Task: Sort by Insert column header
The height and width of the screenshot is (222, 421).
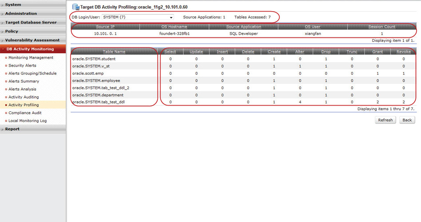Action: (222, 52)
